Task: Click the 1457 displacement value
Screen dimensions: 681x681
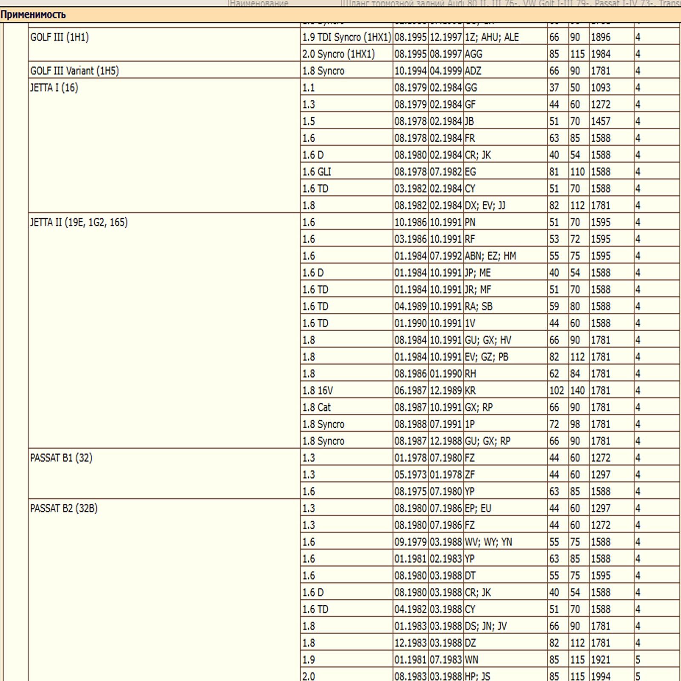Action: pyautogui.click(x=612, y=121)
